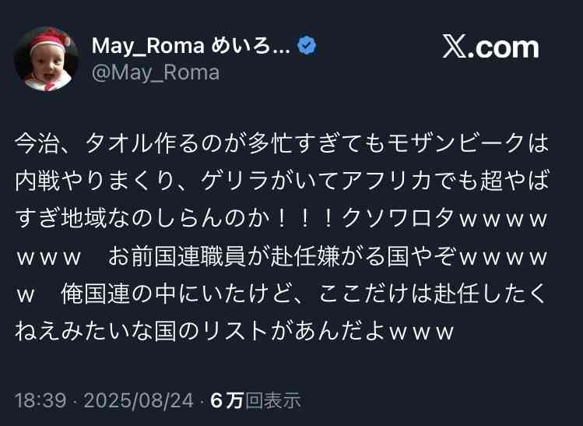Click the 回表示 views label
583x426 pixels.
pyautogui.click(x=273, y=401)
